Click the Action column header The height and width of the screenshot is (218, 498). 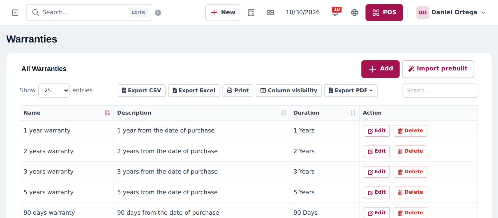418,113
